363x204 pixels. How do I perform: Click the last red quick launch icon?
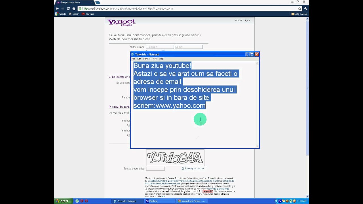click(x=86, y=201)
